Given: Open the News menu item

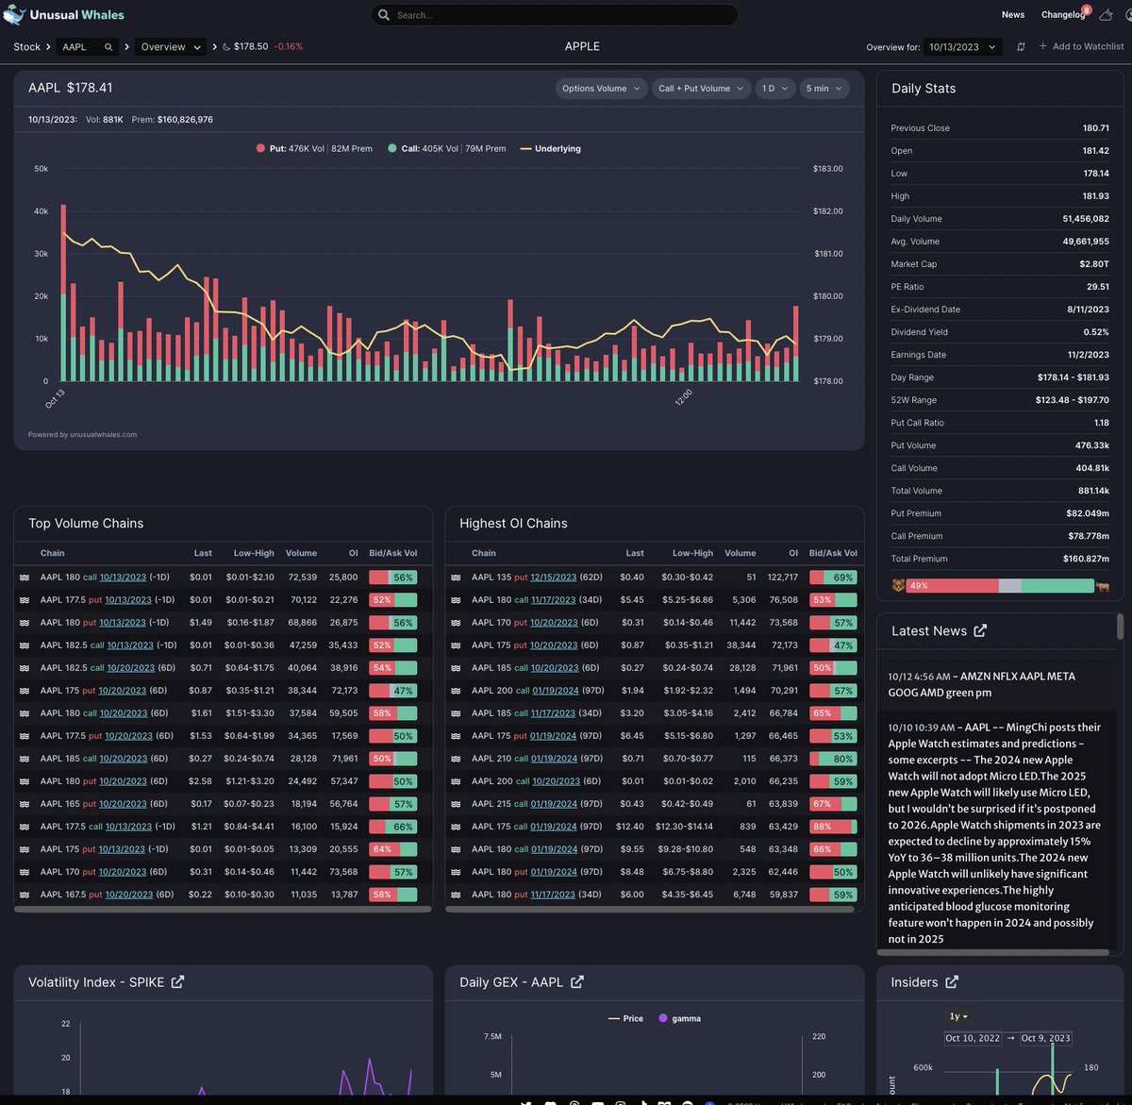Looking at the screenshot, I should point(1012,14).
